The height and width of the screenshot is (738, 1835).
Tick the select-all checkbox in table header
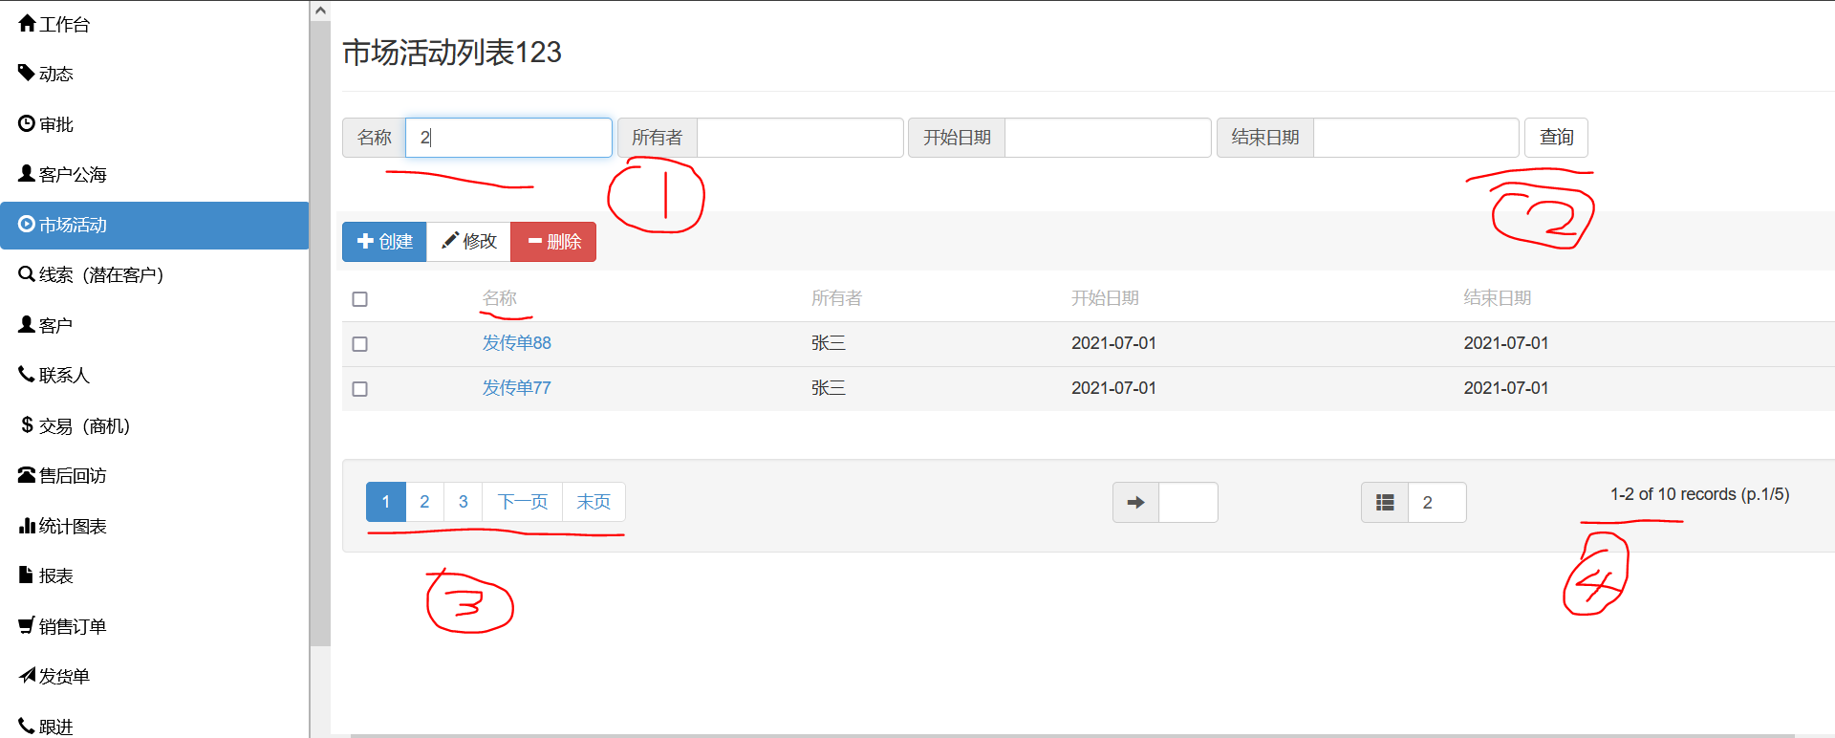point(359,299)
